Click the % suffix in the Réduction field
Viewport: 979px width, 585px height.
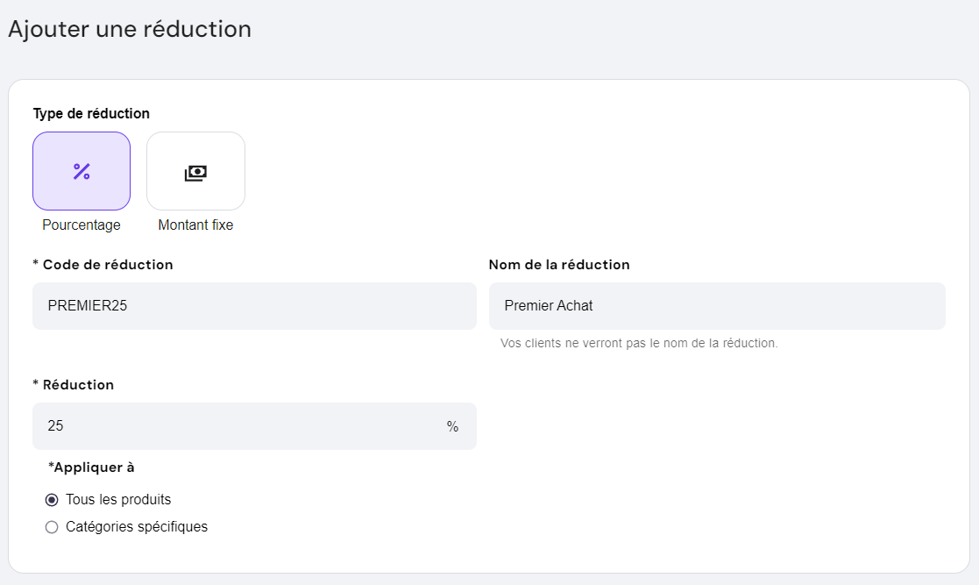(452, 425)
